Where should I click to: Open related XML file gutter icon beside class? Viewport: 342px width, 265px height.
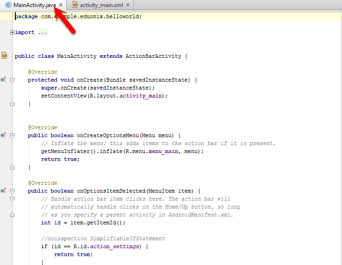pyautogui.click(x=4, y=56)
